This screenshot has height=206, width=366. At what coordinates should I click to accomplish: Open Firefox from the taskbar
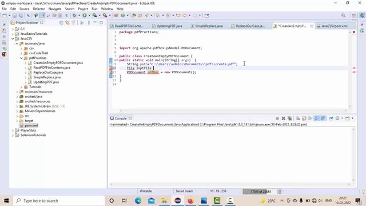[x=190, y=201]
